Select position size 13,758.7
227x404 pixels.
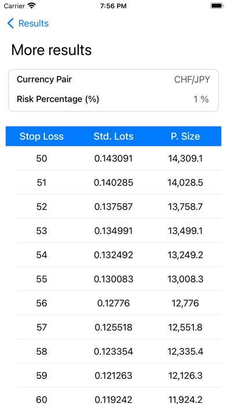pyautogui.click(x=185, y=207)
